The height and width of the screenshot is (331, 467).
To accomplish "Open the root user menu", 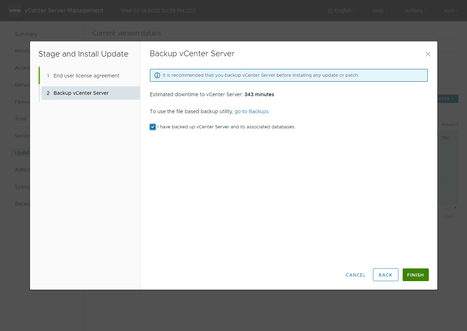I will [451, 11].
